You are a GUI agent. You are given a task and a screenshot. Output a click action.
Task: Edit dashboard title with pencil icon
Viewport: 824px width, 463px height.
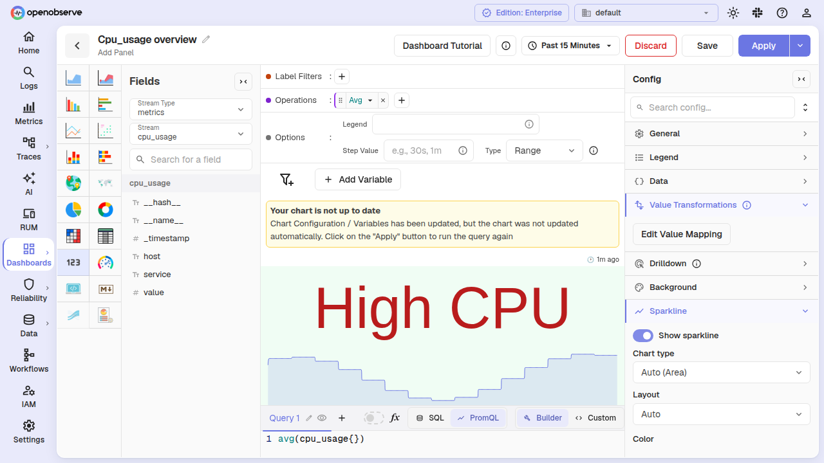click(x=206, y=39)
